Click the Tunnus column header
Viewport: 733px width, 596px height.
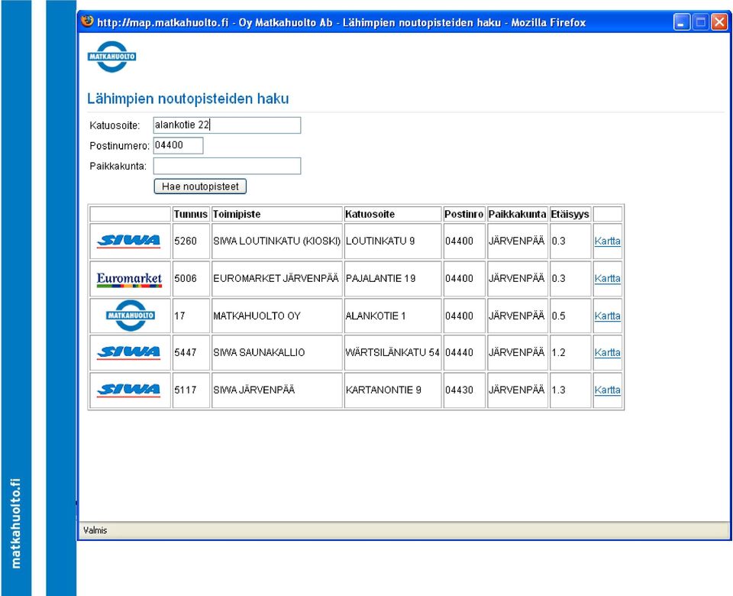coord(191,214)
